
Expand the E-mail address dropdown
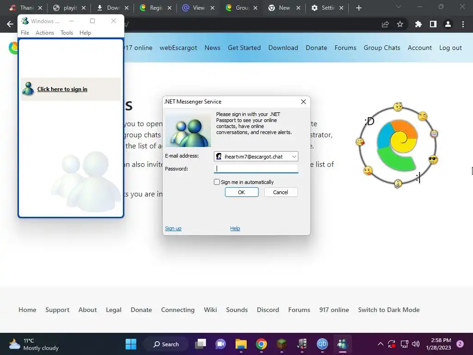(x=294, y=156)
